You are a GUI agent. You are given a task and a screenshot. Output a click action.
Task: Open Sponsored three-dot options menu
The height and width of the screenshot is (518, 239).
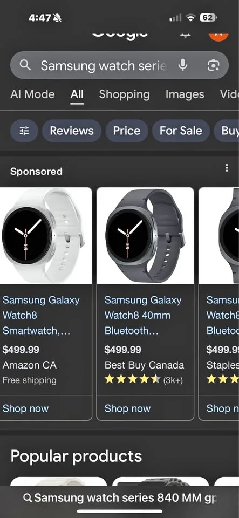tap(227, 168)
